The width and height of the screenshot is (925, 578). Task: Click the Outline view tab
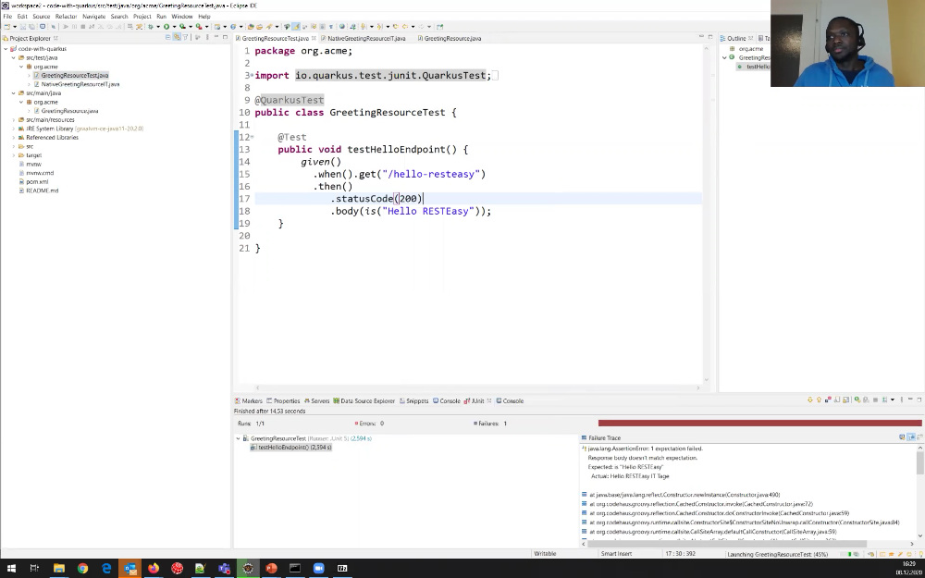pyautogui.click(x=735, y=38)
